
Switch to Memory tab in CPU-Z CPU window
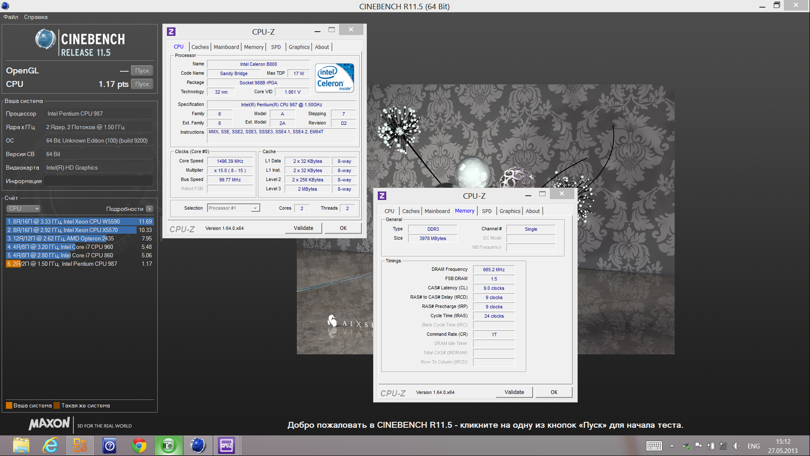(254, 47)
